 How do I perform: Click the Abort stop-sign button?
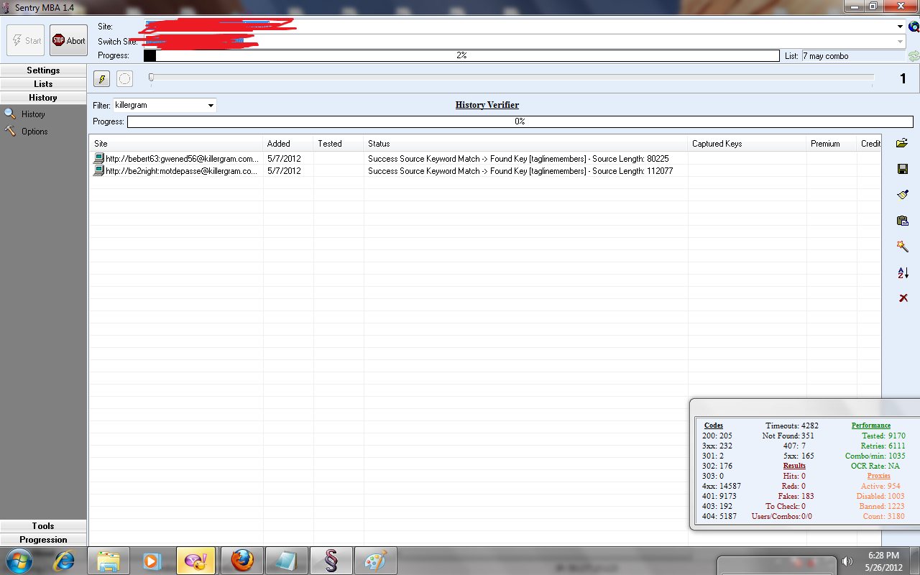pos(68,40)
